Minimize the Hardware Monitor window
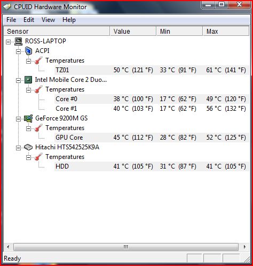Image resolution: width=253 pixels, height=266 pixels. 208,5
